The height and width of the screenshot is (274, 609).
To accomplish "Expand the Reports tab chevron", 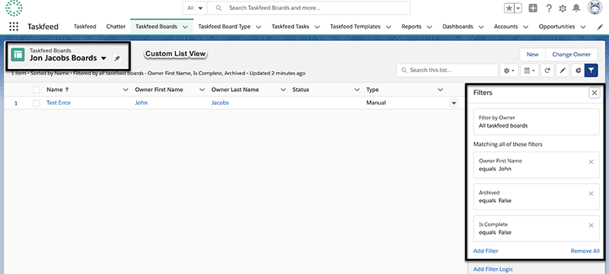I will [x=429, y=27].
